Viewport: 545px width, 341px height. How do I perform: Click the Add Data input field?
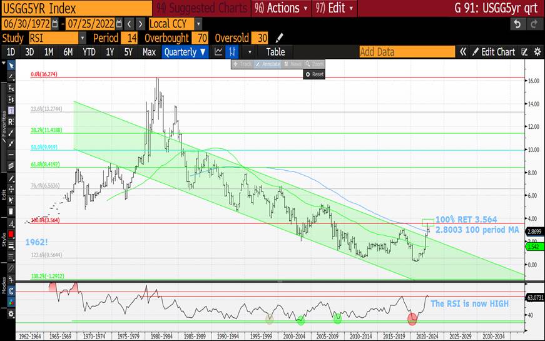point(407,52)
